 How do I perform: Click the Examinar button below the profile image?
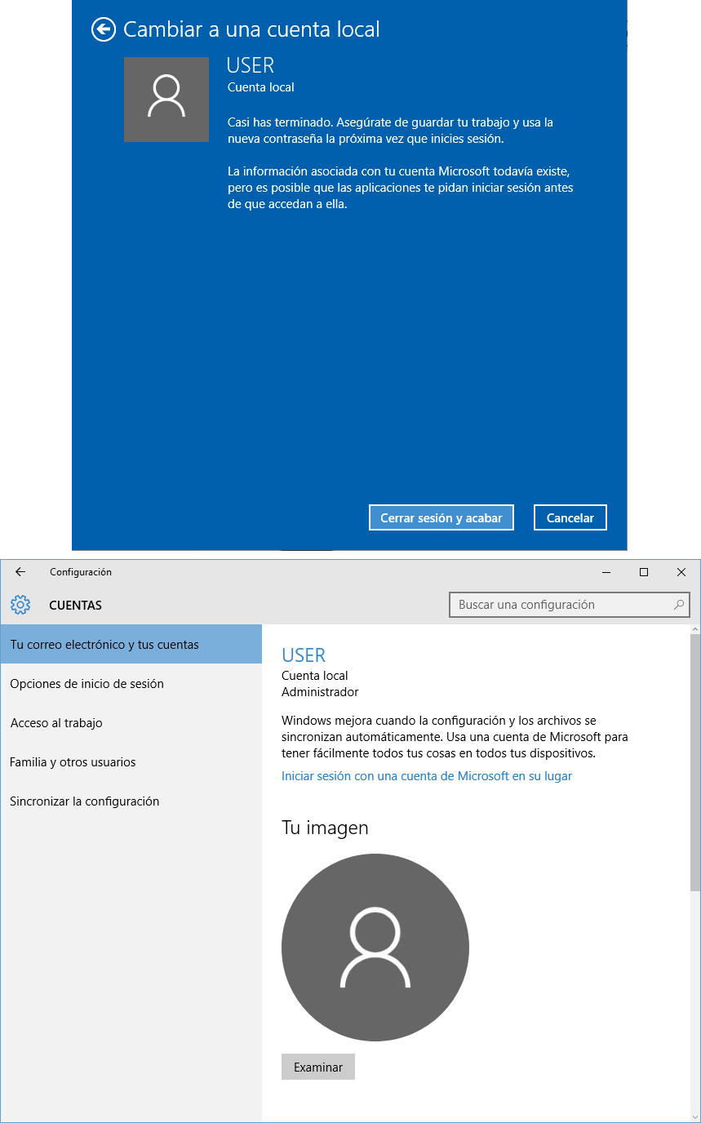[x=317, y=1067]
